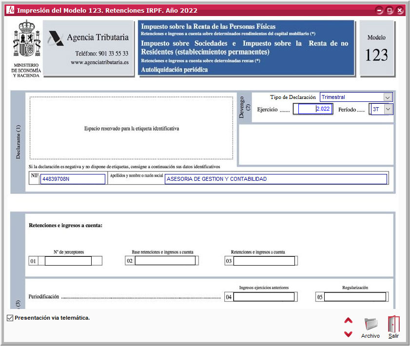
Task: Expand the Período dropdown
Action: pyautogui.click(x=388, y=109)
